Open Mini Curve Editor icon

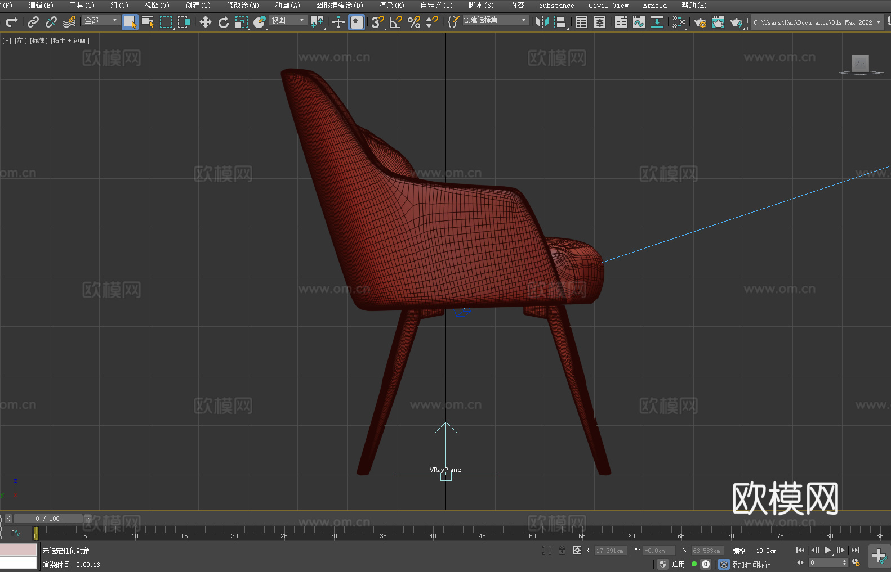(x=16, y=533)
